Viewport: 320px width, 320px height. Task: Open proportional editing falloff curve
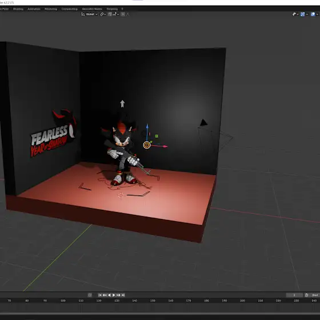coord(128,14)
